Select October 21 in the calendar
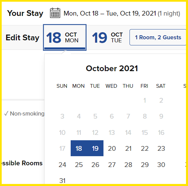The width and height of the screenshot is (188, 186). tap(128, 148)
